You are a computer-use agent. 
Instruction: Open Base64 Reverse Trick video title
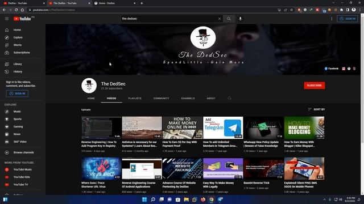(257, 183)
